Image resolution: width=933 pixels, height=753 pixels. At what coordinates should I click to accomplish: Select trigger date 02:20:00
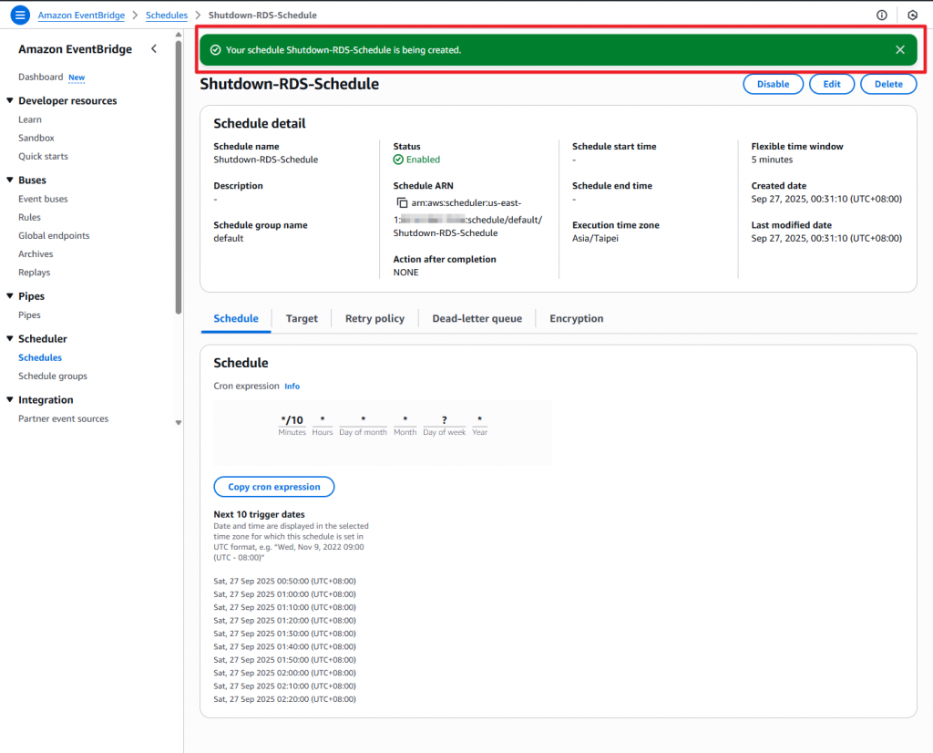coord(285,699)
